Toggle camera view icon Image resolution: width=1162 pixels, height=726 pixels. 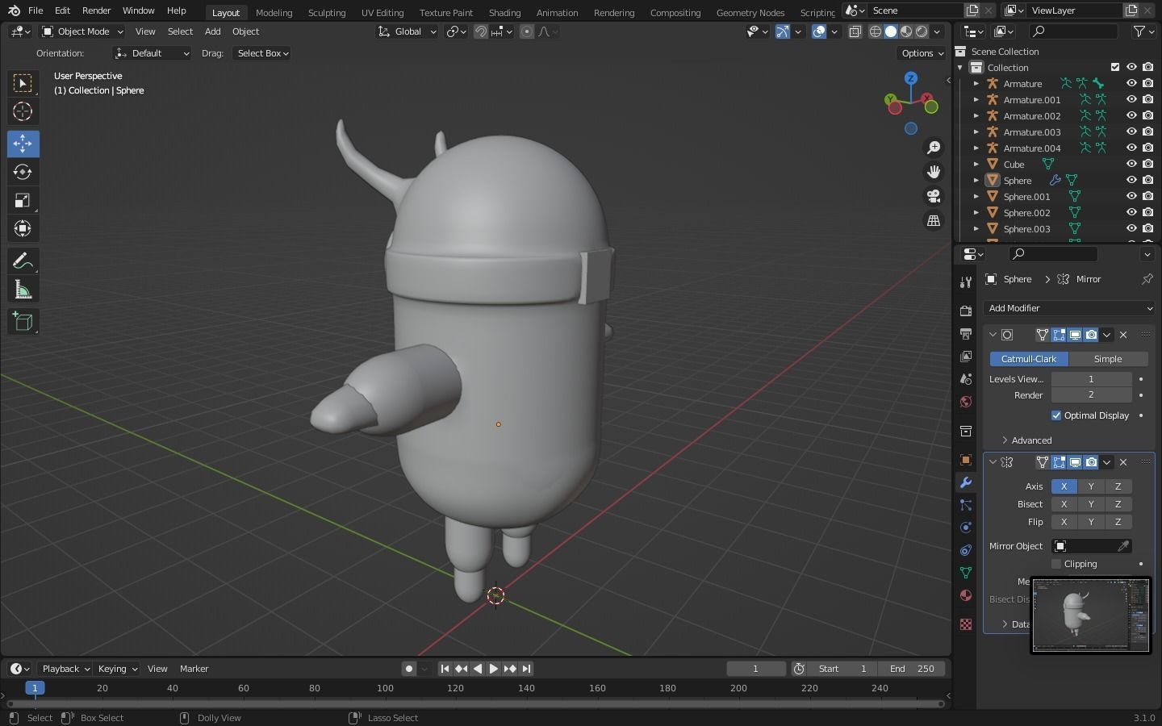click(934, 196)
